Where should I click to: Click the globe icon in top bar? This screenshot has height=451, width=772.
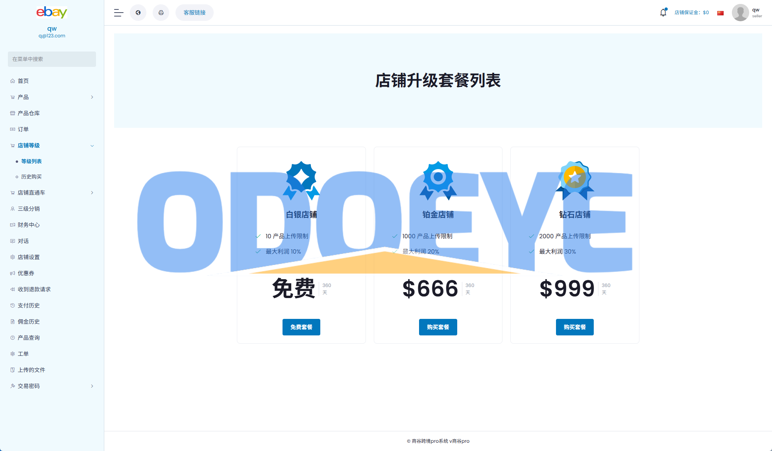[138, 13]
